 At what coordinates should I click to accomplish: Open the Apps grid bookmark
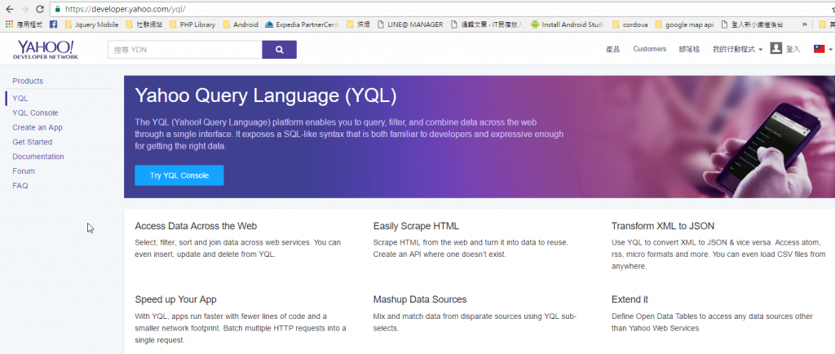tap(24, 24)
